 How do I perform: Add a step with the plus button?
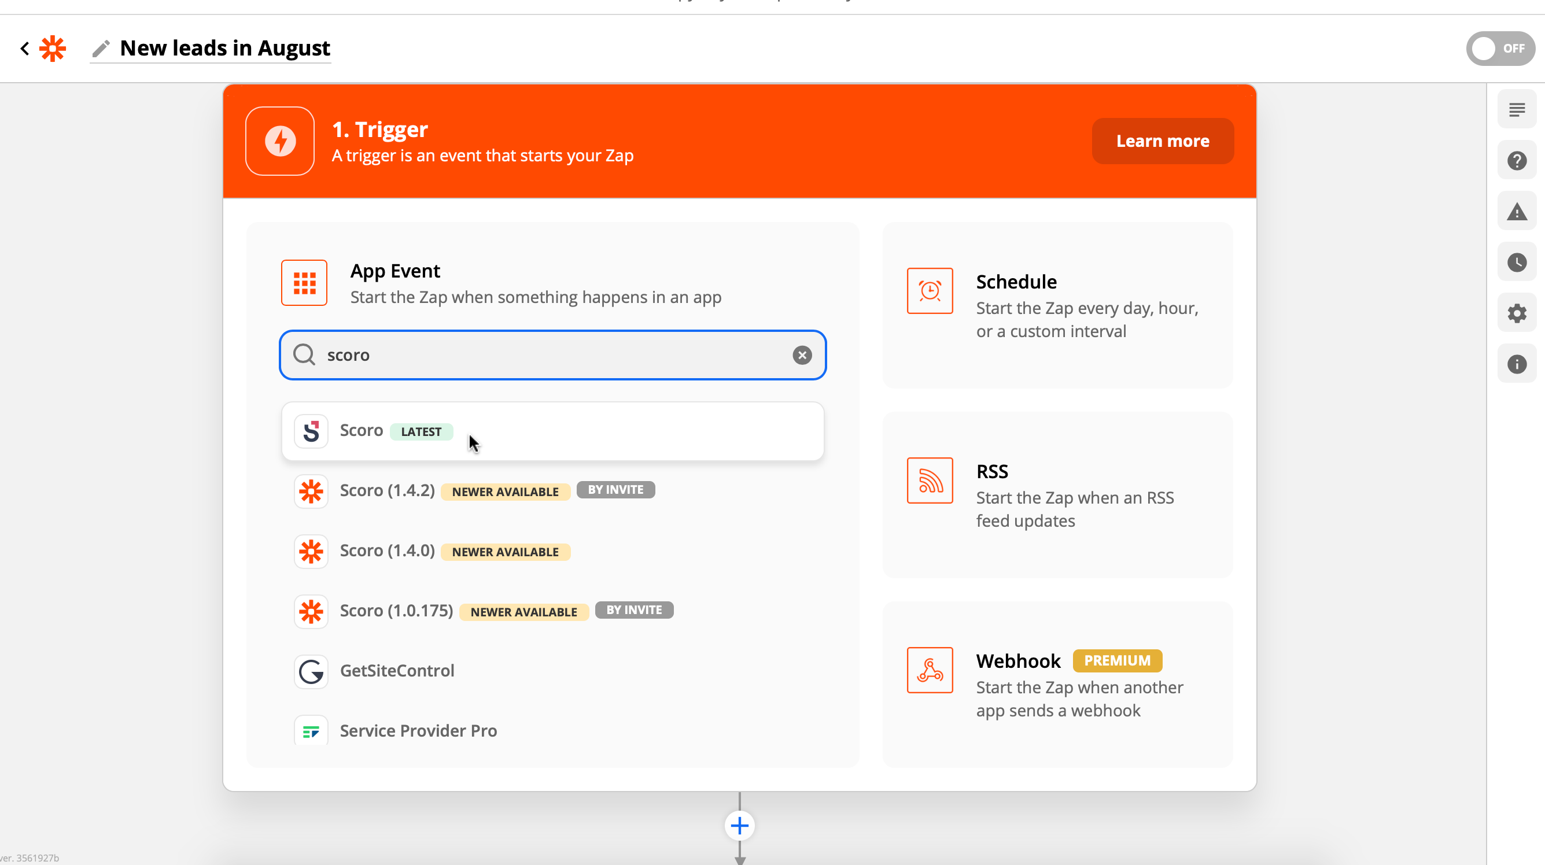(739, 826)
